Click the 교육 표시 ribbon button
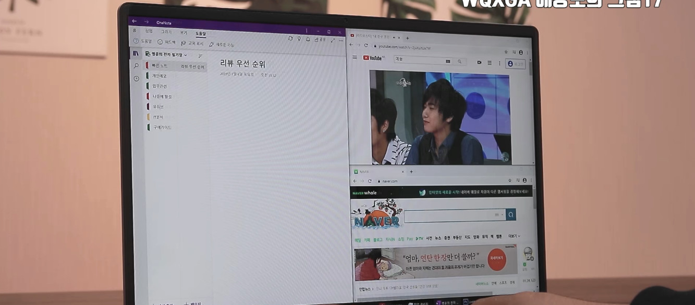The width and height of the screenshot is (695, 305). (192, 43)
